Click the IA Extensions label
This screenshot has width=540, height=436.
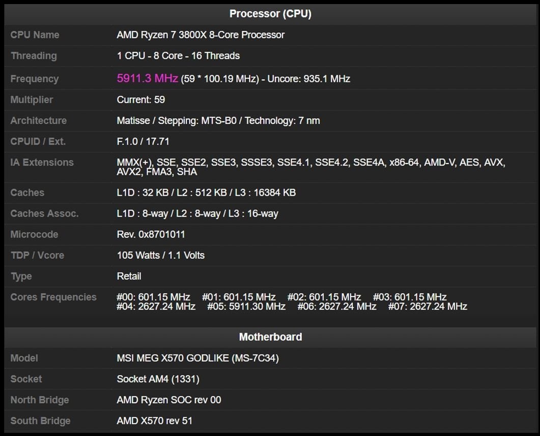click(42, 162)
